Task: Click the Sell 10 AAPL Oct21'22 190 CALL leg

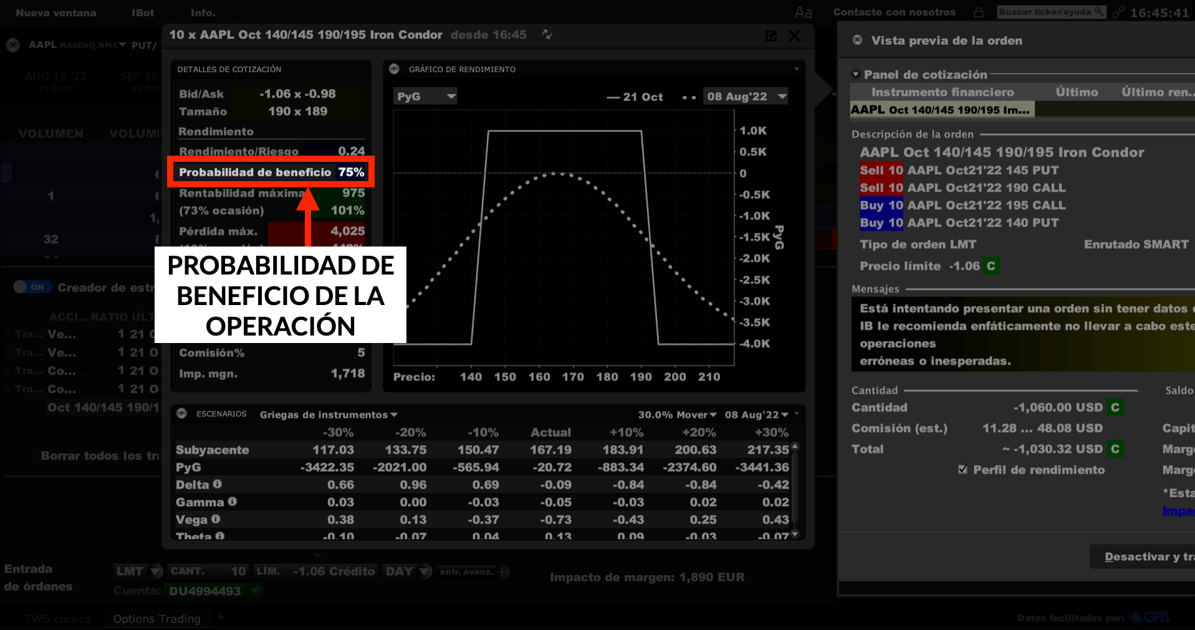Action: (962, 187)
